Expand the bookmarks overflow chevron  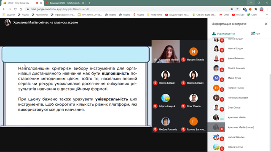coord(267,15)
